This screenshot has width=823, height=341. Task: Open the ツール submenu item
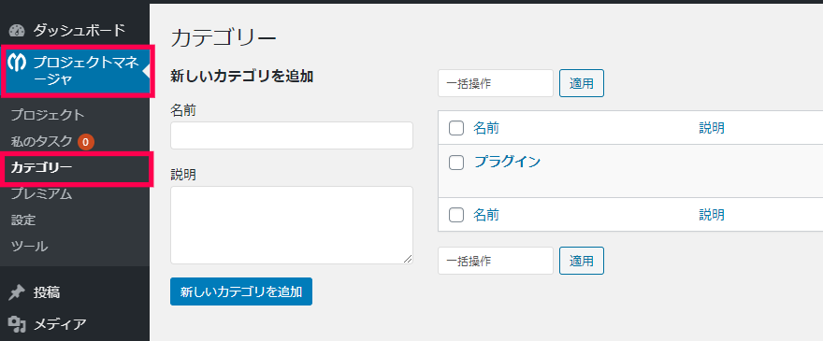coord(29,246)
